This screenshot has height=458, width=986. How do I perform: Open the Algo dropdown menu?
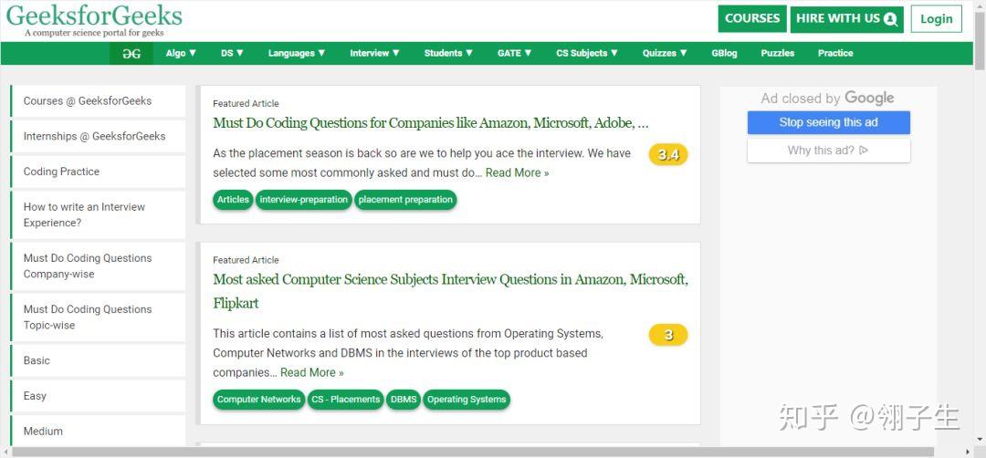tap(181, 54)
